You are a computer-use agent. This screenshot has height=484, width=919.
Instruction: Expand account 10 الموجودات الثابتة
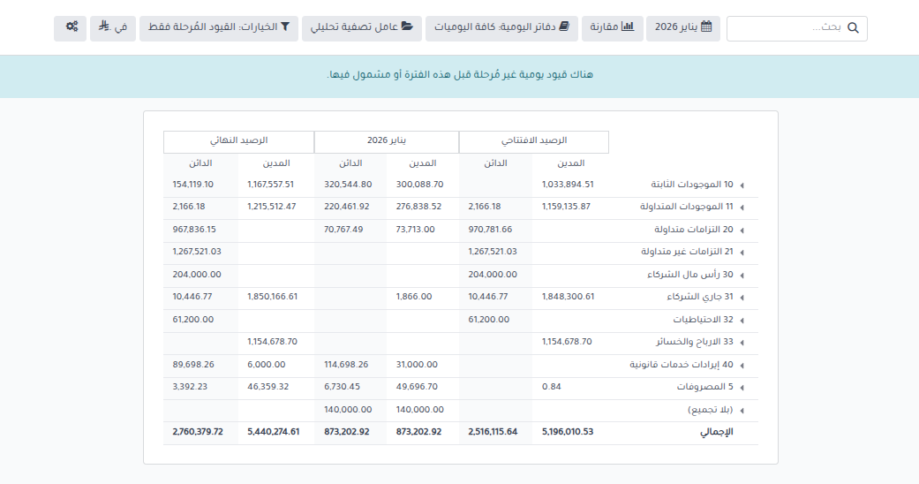[742, 185]
